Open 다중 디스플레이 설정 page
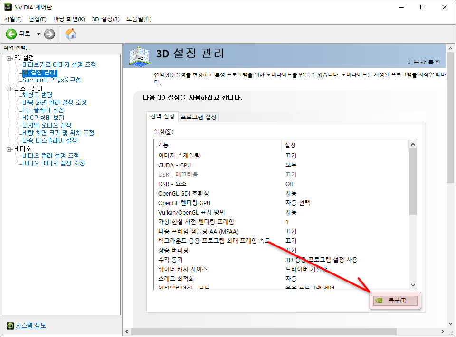This screenshot has height=337, width=456. (50, 140)
